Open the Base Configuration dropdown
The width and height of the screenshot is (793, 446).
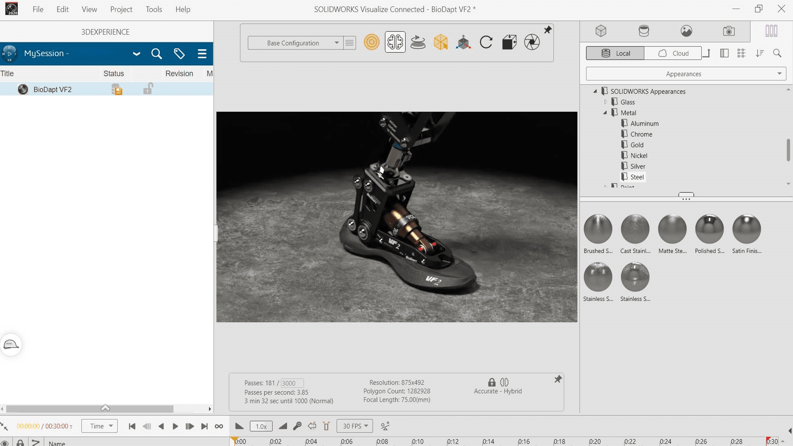pos(336,43)
